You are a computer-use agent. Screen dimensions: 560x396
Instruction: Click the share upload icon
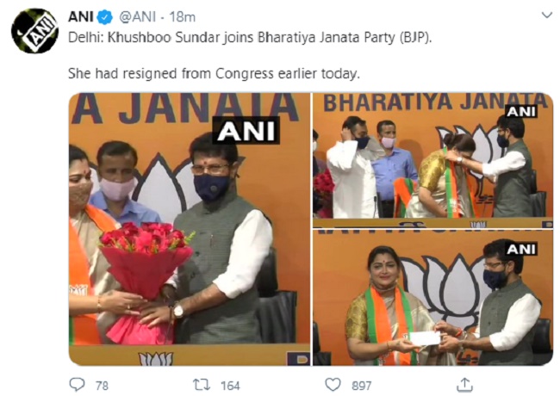tap(464, 385)
